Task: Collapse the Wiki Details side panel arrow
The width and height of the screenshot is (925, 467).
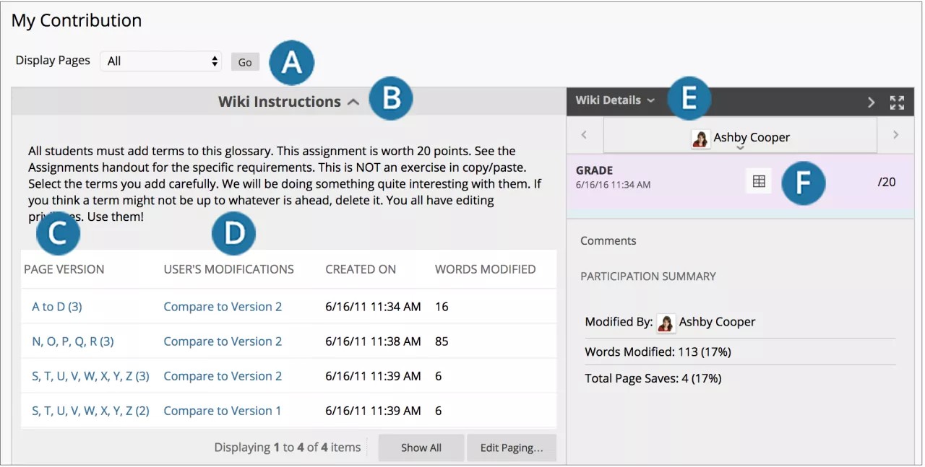Action: click(872, 102)
